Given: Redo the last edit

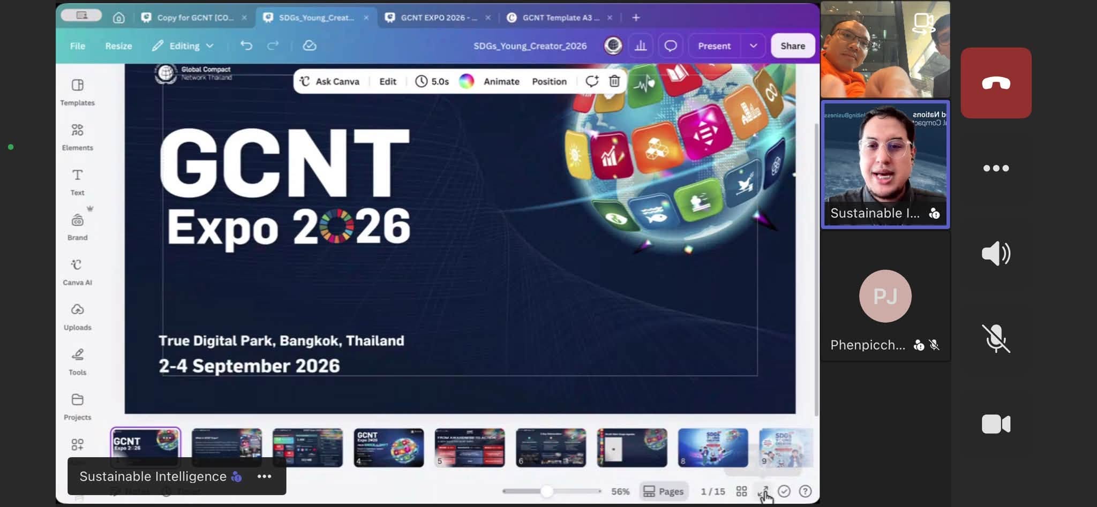Looking at the screenshot, I should click(273, 46).
